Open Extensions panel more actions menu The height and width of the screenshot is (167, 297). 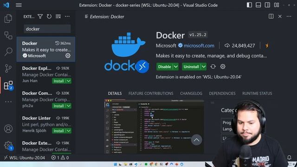click(x=67, y=17)
